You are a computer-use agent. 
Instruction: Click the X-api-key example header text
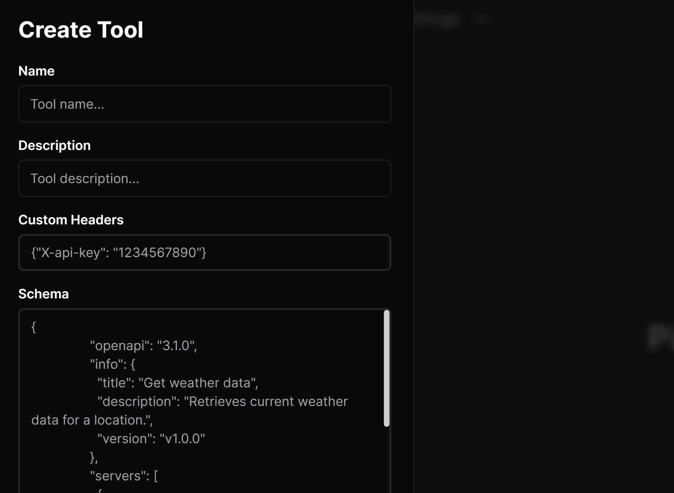[x=118, y=253]
